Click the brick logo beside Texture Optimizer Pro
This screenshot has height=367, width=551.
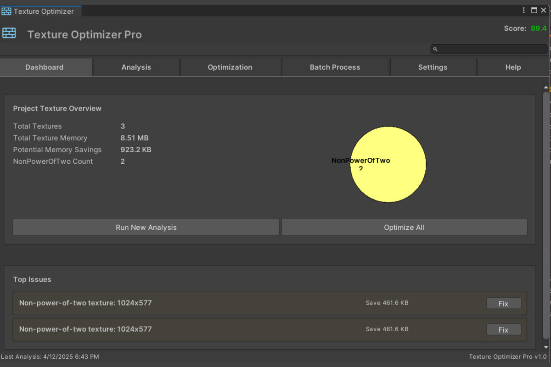[9, 33]
